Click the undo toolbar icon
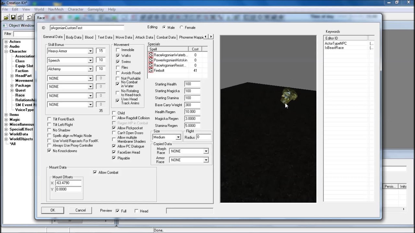 30,17
